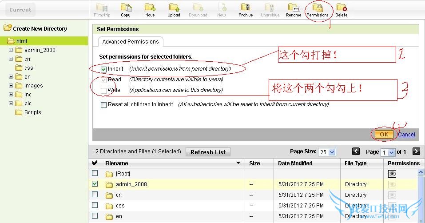Viewport: 425px width, 223px height.
Task: Click the Move toolbar icon
Action: tap(150, 8)
